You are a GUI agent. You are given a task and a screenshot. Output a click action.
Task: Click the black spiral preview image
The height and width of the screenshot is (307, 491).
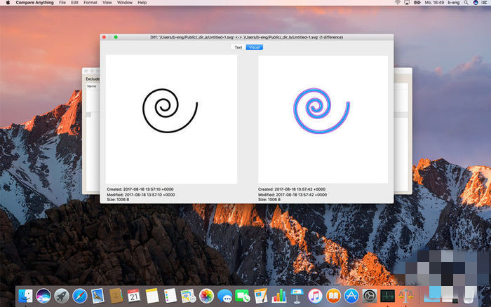point(171,119)
